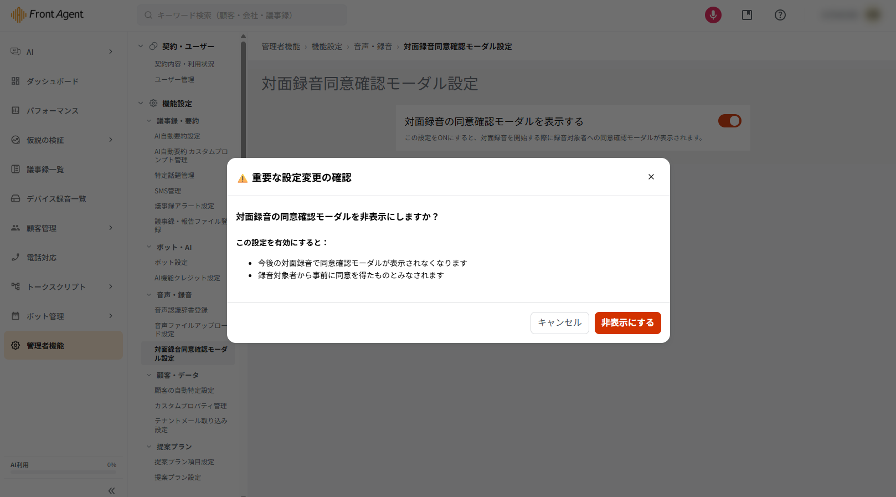Screen dimensions: 896x497
Task: Click the keyword search field
Action: (x=242, y=15)
